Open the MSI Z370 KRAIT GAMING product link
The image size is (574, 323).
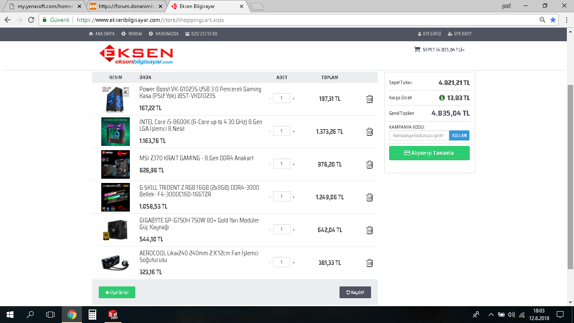(196, 158)
